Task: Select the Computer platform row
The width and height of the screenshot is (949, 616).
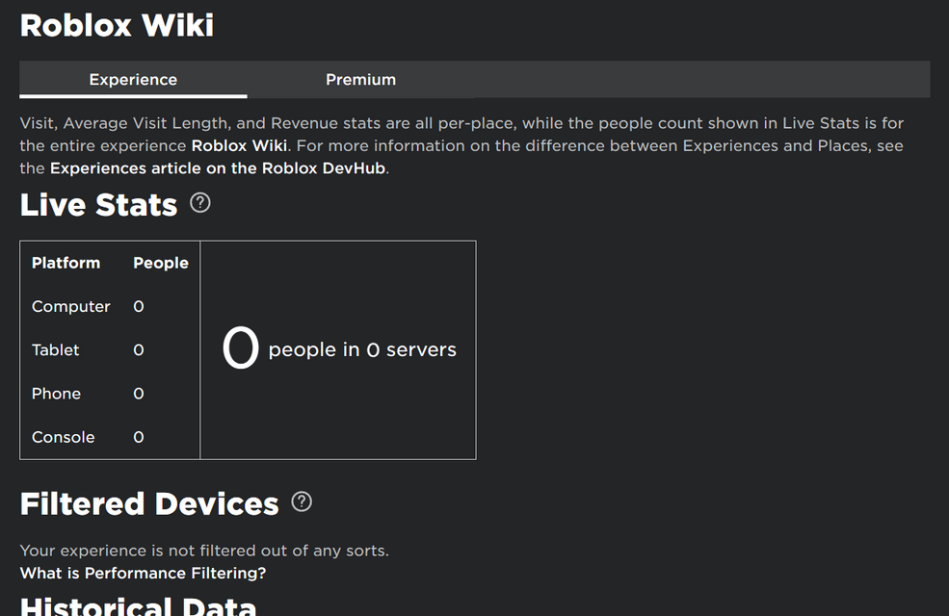Action: tap(71, 307)
